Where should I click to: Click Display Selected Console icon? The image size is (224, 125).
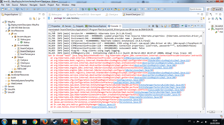pyautogui.click(x=186, y=26)
